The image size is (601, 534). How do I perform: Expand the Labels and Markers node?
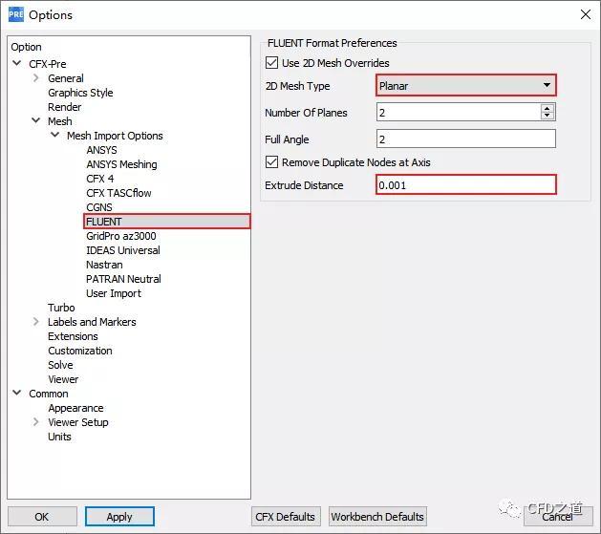36,321
